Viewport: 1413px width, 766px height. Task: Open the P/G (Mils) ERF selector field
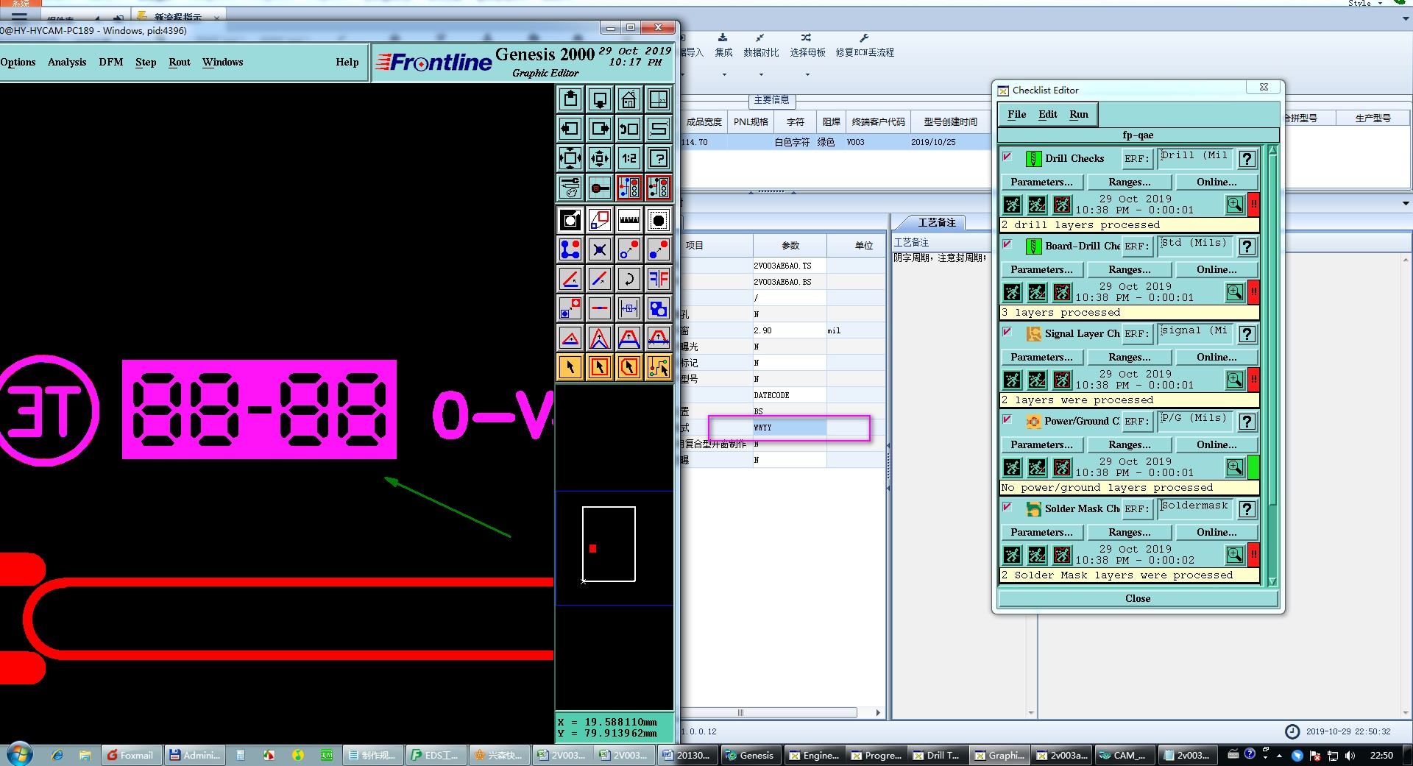[x=1195, y=421]
